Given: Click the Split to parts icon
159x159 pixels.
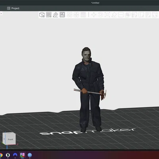Looking at the screenshot, I should point(76,15).
